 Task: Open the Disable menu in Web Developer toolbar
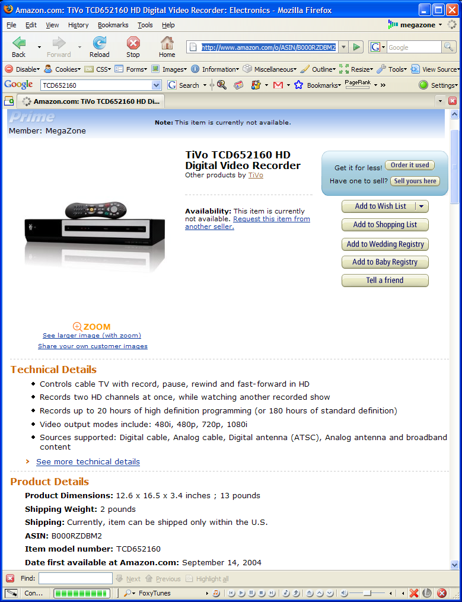[x=23, y=69]
